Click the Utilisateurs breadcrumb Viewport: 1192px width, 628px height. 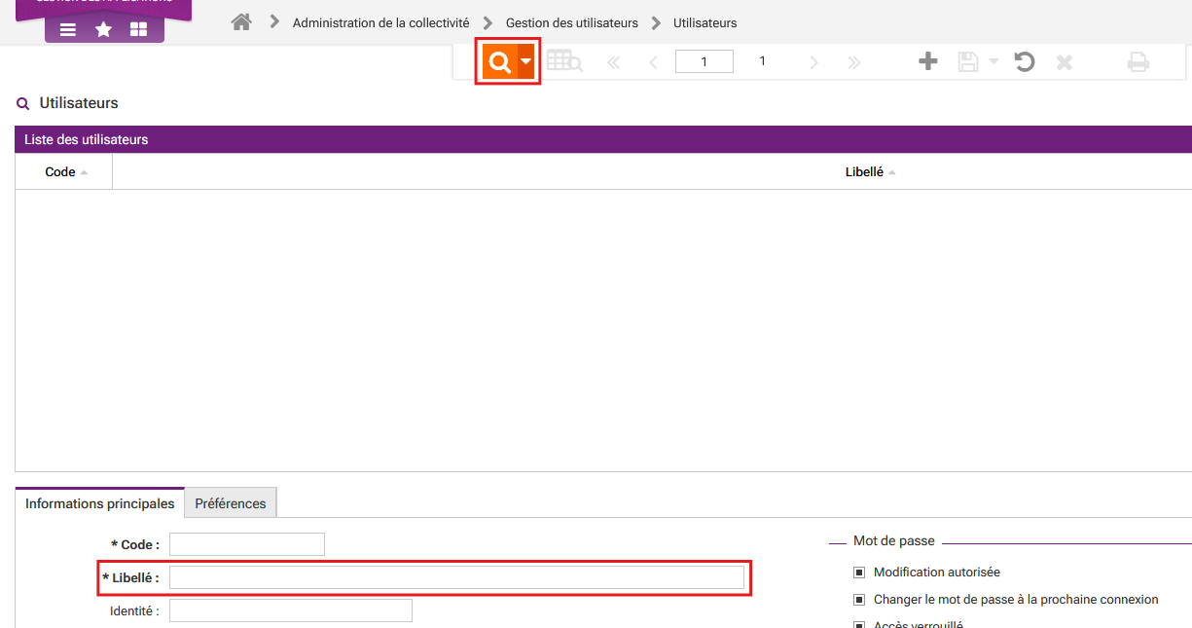pos(705,22)
